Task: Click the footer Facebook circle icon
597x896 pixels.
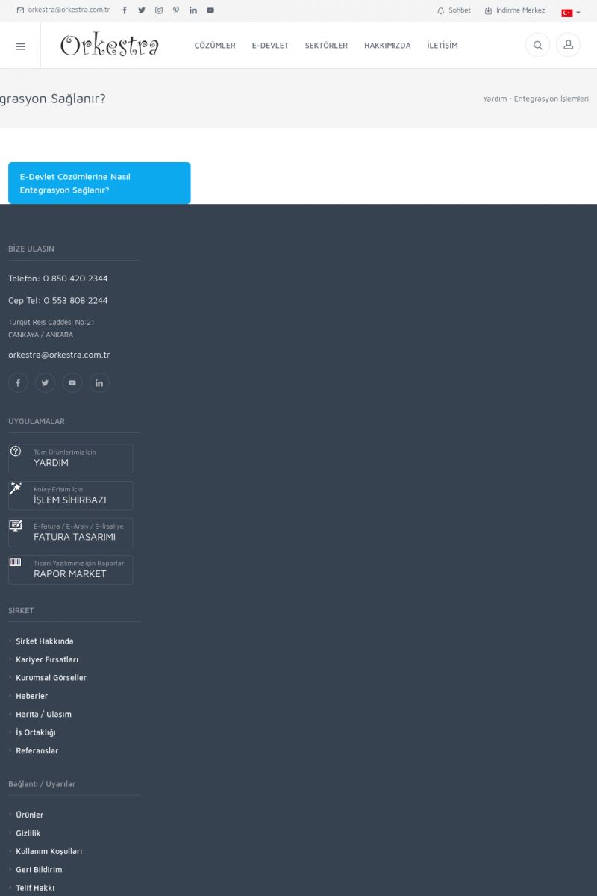Action: tap(18, 383)
